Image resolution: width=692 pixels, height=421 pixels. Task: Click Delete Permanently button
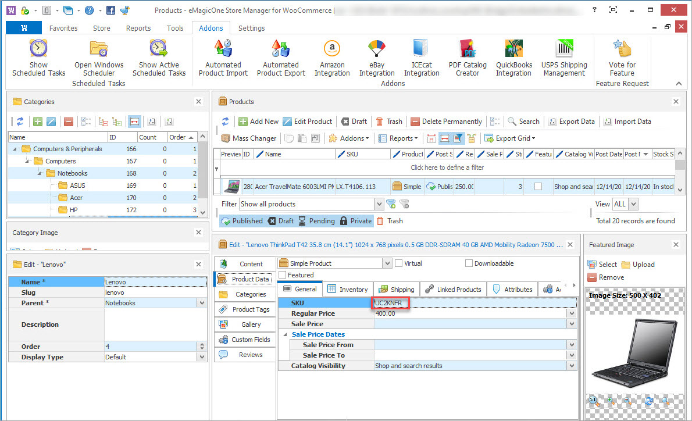(x=447, y=122)
